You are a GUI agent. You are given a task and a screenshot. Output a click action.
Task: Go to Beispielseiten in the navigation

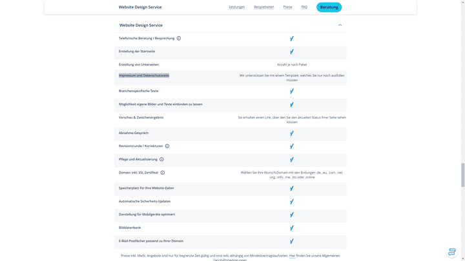(x=263, y=7)
